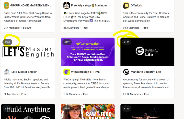Click the #111 card dark banner image
Screen dimensions: 184x119
[x=147, y=112]
